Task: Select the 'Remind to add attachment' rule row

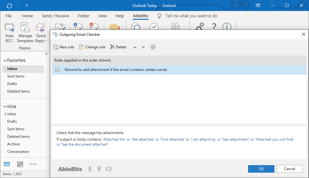Action: tap(179, 70)
